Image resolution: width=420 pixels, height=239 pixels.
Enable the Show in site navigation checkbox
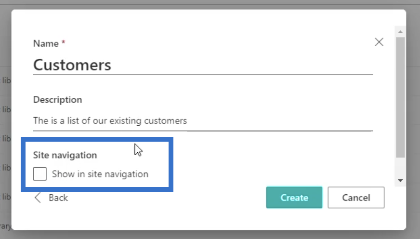click(39, 174)
